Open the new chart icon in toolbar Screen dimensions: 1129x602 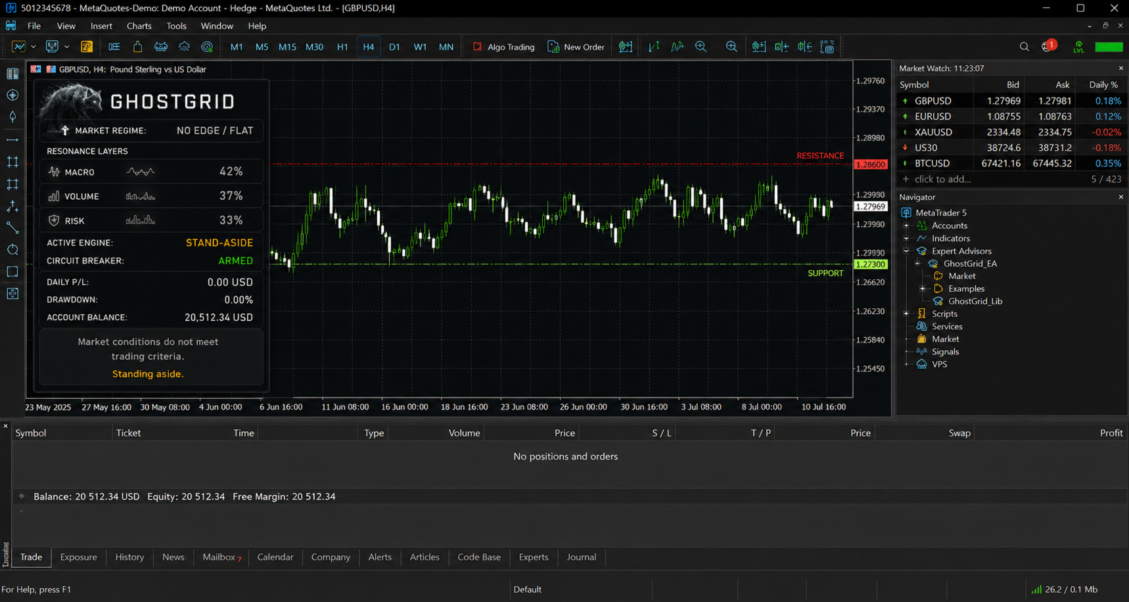click(x=18, y=47)
